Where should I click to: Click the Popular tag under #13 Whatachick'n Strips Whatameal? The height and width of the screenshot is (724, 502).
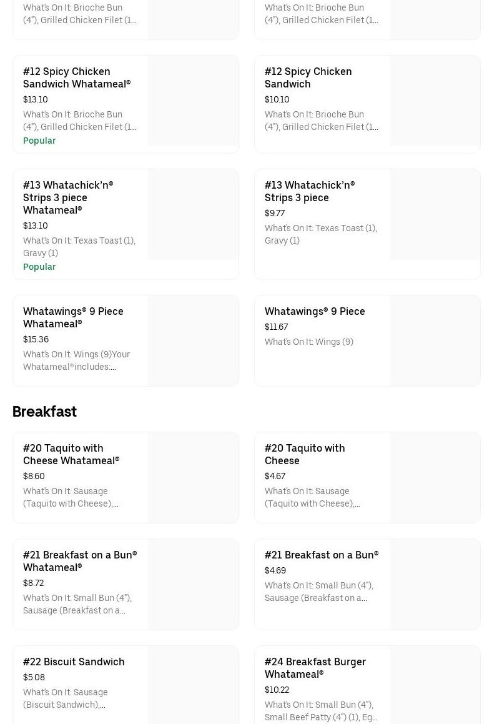[39, 267]
